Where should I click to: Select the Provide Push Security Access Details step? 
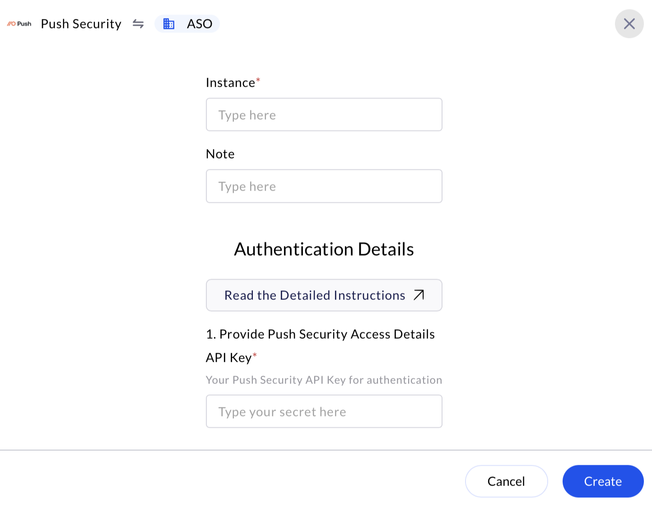[320, 334]
